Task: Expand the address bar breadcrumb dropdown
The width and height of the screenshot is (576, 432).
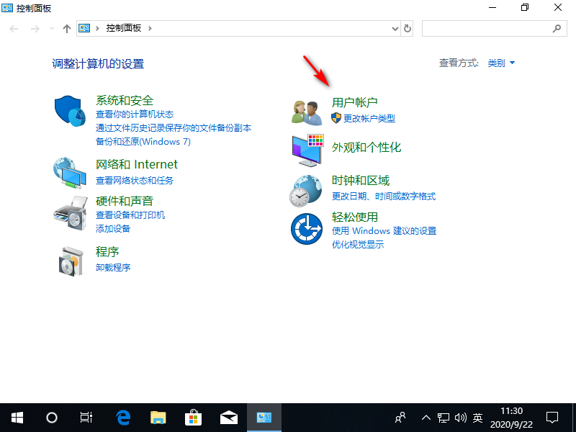Action: 395,28
